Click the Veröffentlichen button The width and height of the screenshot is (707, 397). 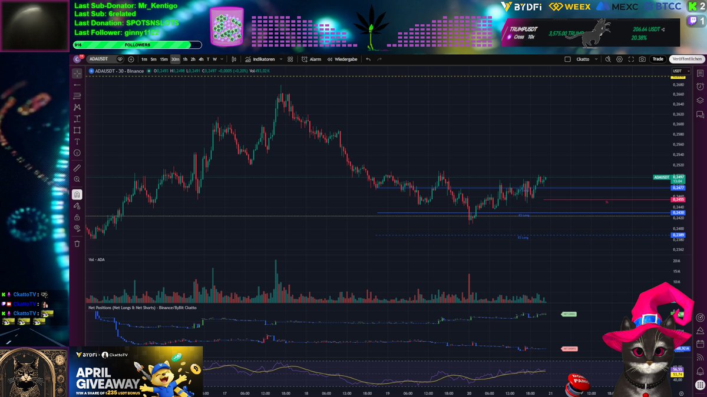click(687, 59)
